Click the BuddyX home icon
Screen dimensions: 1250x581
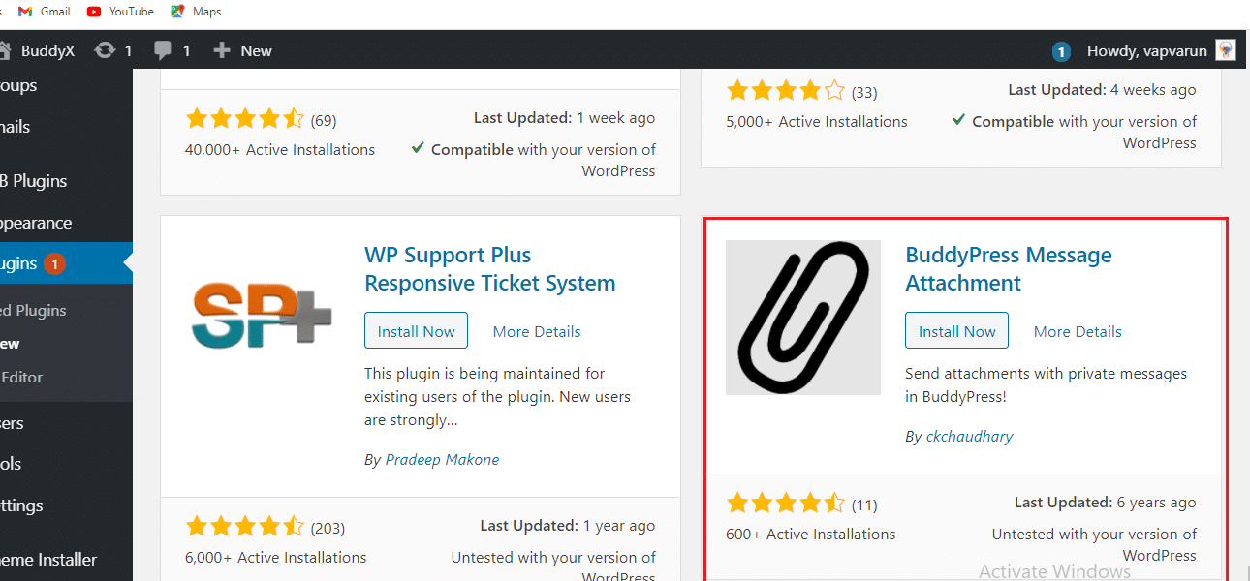[x=6, y=50]
